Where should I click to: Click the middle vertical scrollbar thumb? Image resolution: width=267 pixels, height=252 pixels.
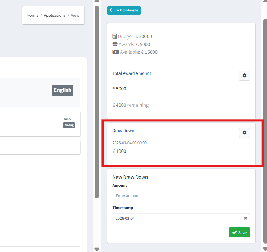point(97,101)
